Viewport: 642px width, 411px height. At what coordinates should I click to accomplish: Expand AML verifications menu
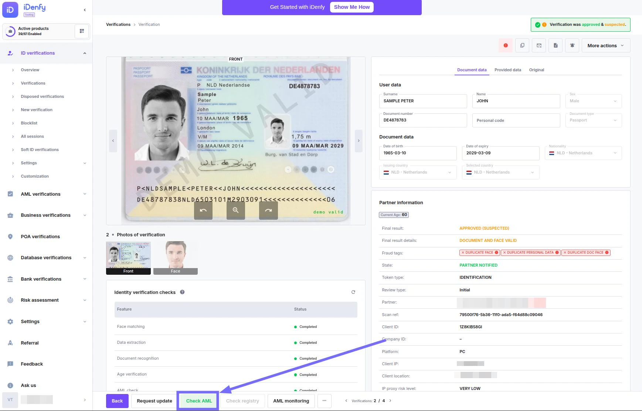[46, 194]
